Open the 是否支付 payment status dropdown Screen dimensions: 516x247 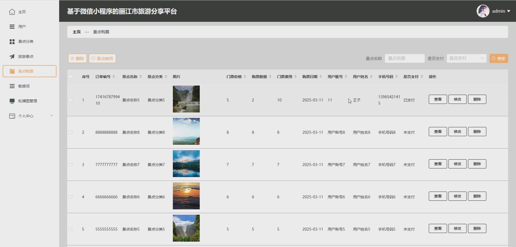(466, 58)
